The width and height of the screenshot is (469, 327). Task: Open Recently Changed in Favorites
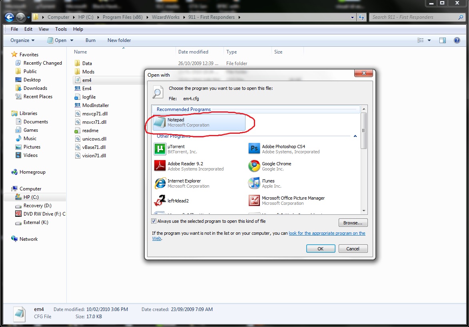point(42,63)
